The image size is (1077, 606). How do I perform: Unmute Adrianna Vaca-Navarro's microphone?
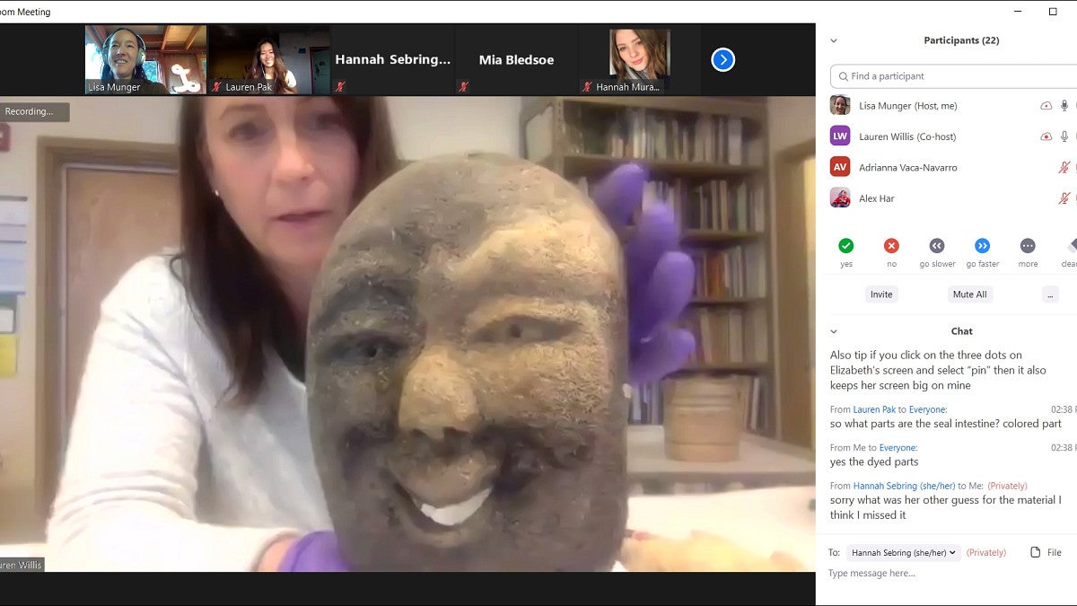(x=1064, y=168)
